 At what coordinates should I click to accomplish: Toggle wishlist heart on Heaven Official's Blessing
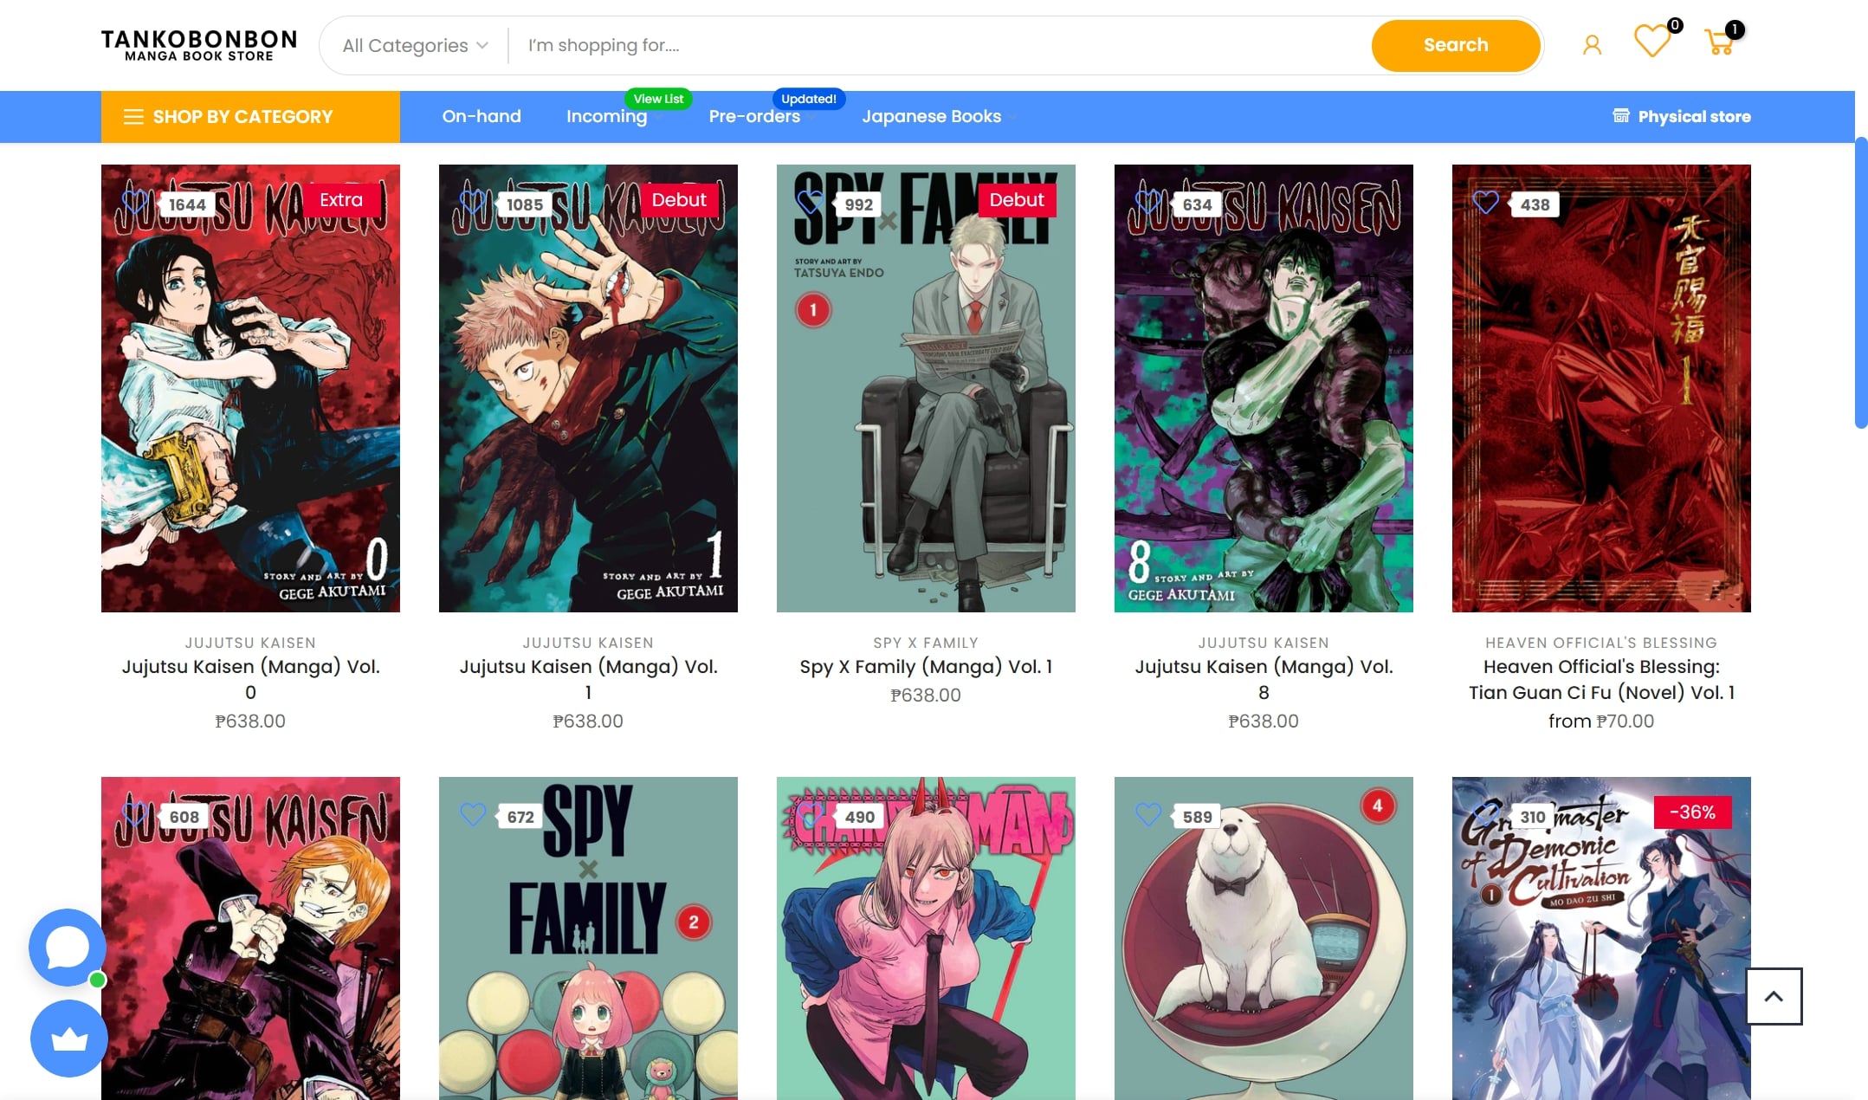tap(1485, 203)
